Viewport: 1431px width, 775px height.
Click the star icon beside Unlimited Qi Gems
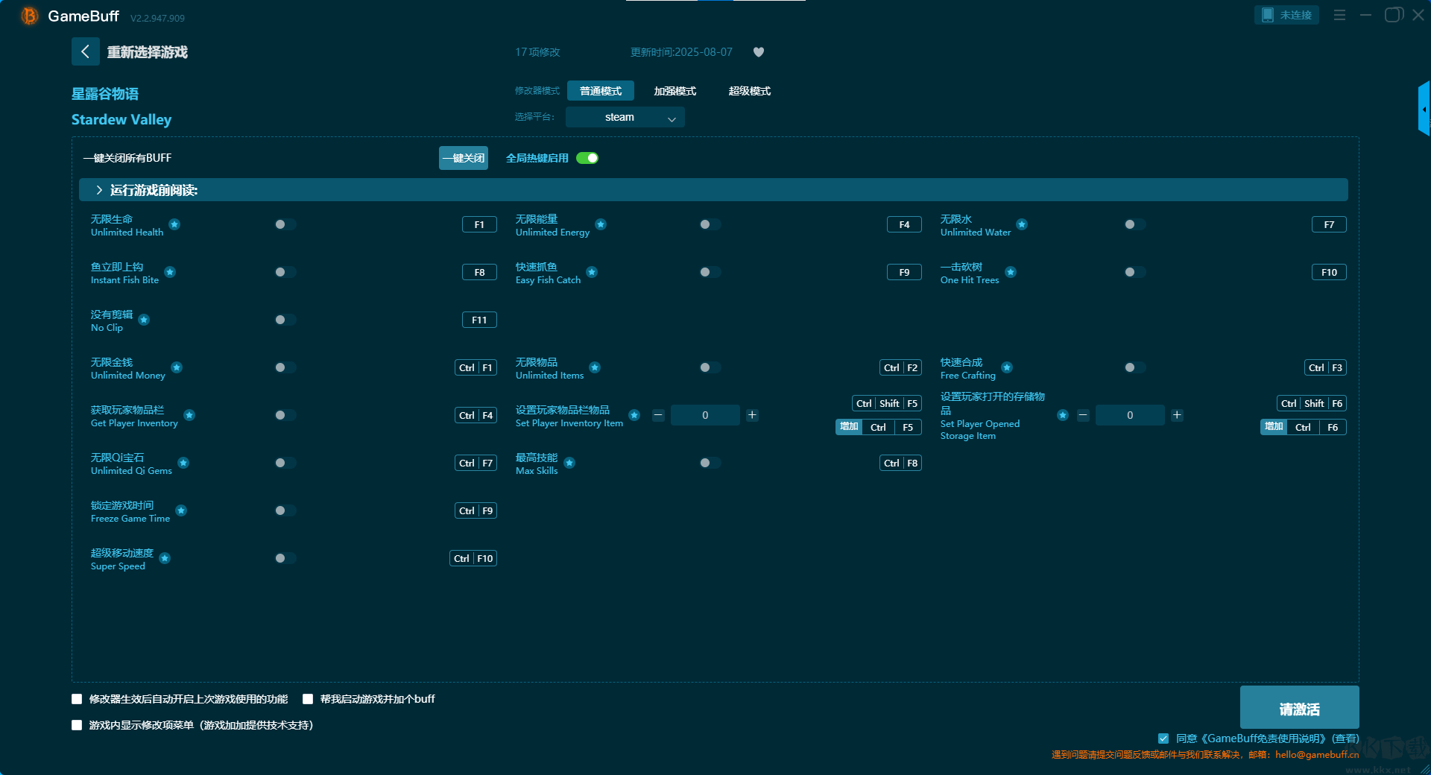pyautogui.click(x=183, y=463)
